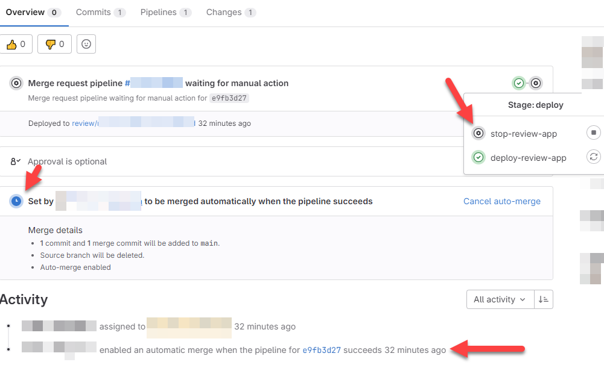This screenshot has height=365, width=604.
Task: Click the stop-review-app job name
Action: pos(524,134)
